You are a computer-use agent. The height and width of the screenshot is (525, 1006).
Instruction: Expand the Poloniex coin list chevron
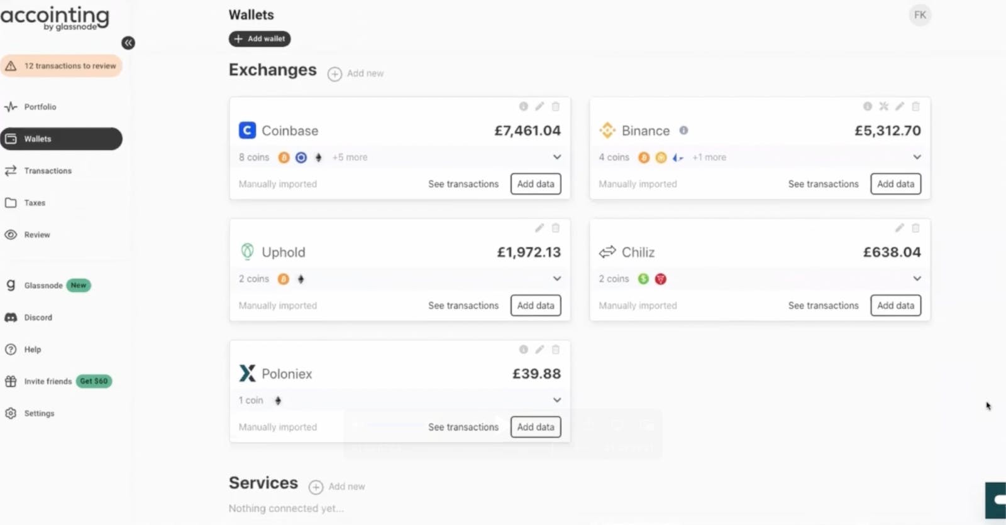pos(557,400)
